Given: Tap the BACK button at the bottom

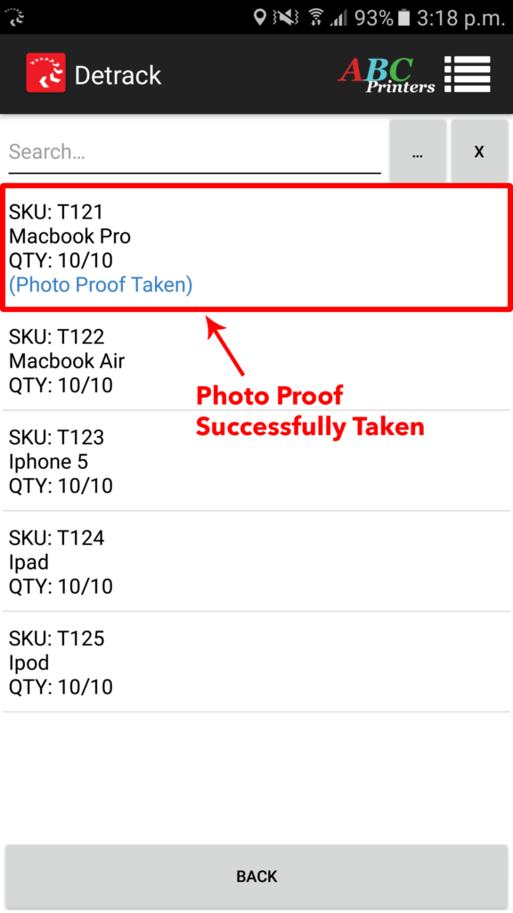Looking at the screenshot, I should [x=256, y=876].
